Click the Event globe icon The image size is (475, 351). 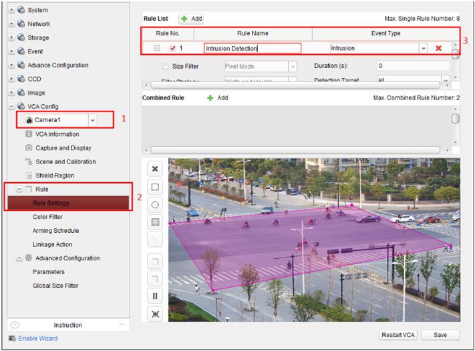coord(21,51)
